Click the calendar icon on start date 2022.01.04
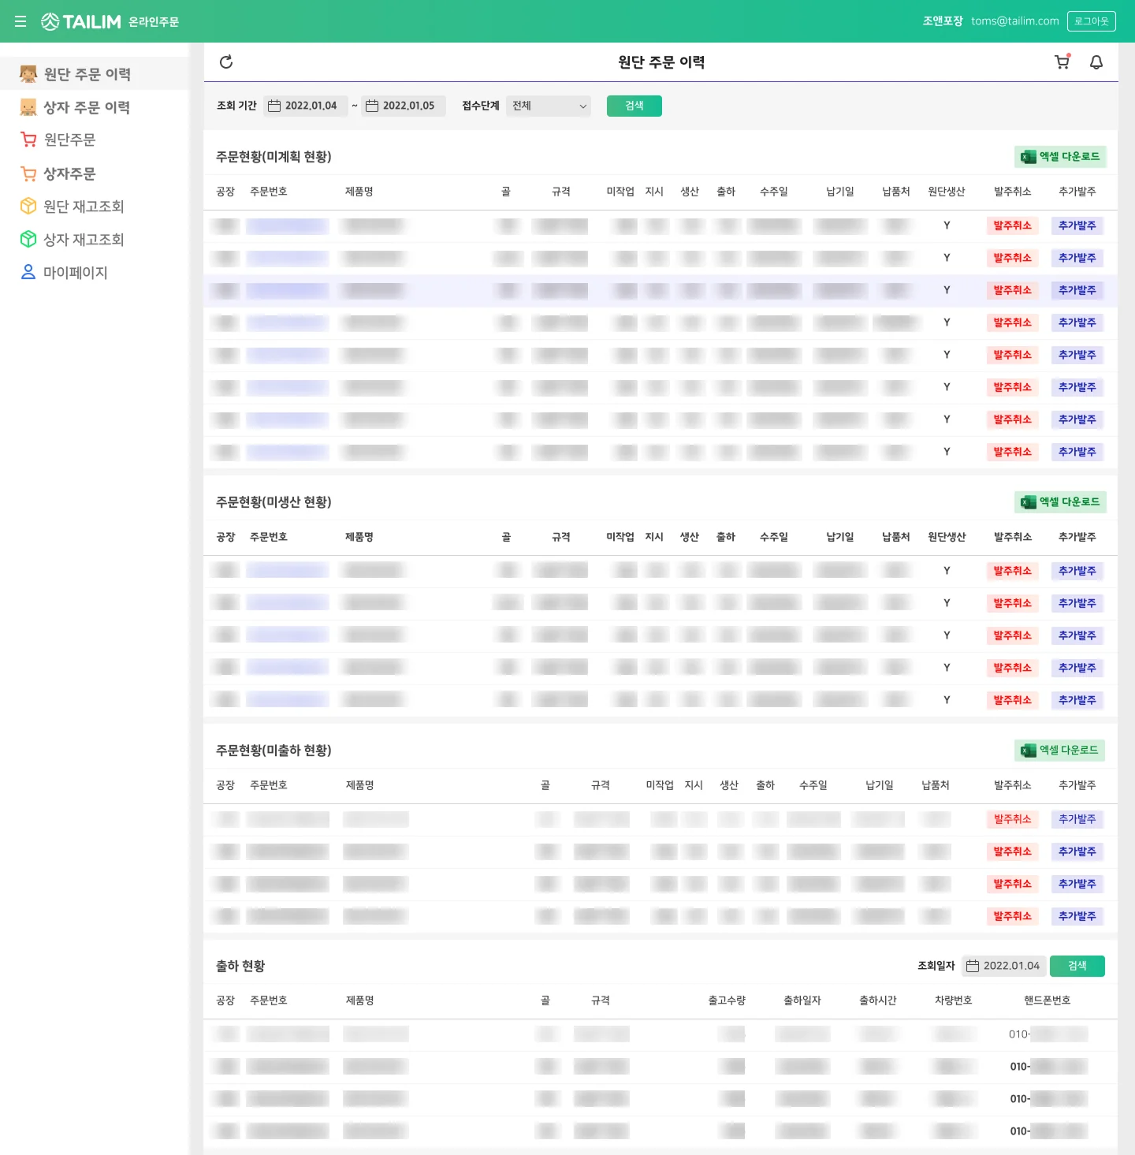 (274, 106)
